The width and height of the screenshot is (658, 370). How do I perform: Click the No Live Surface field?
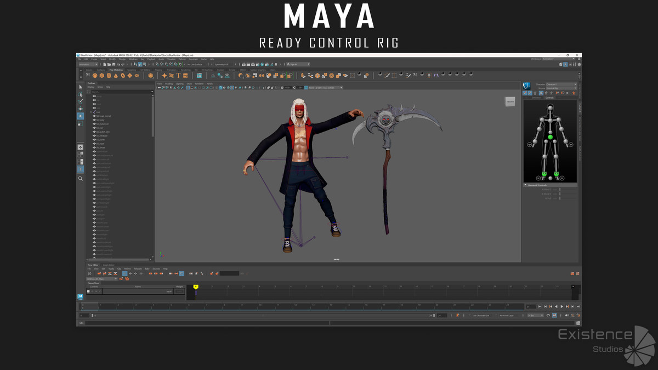coord(194,64)
